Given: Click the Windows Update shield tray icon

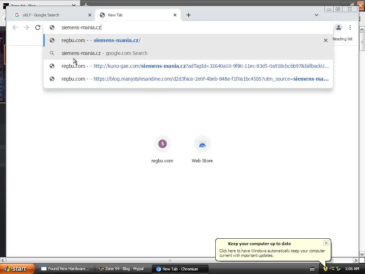Looking at the screenshot, I should [325, 269].
